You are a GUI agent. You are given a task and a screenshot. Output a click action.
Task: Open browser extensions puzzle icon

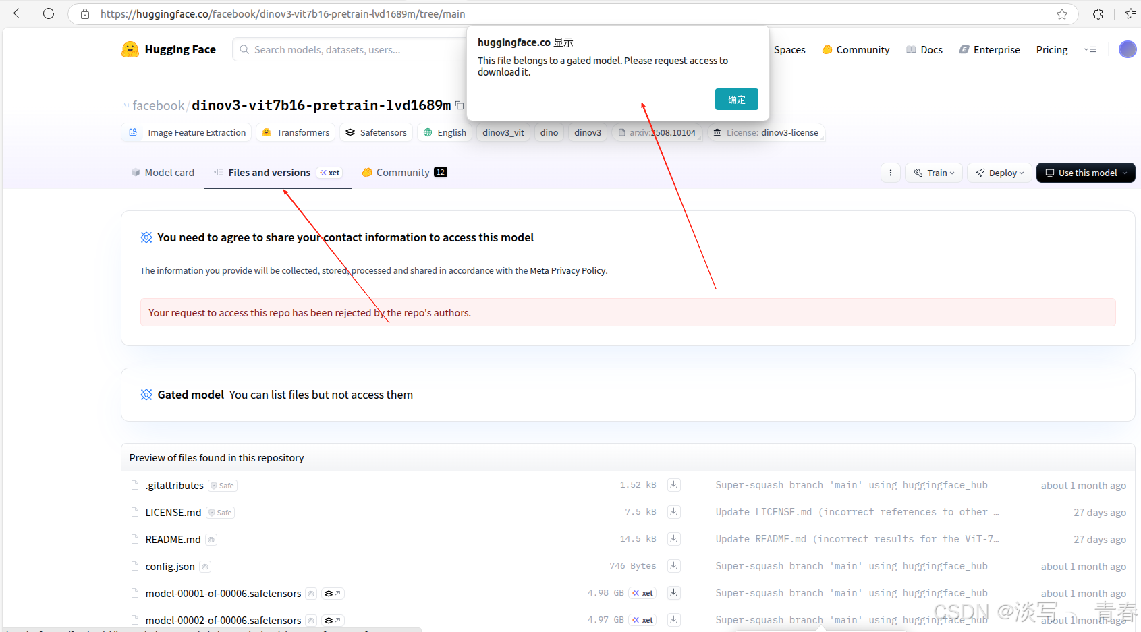point(1098,14)
